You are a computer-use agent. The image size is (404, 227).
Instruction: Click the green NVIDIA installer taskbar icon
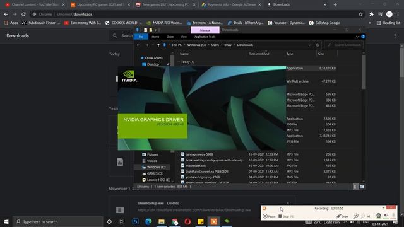click(227, 221)
